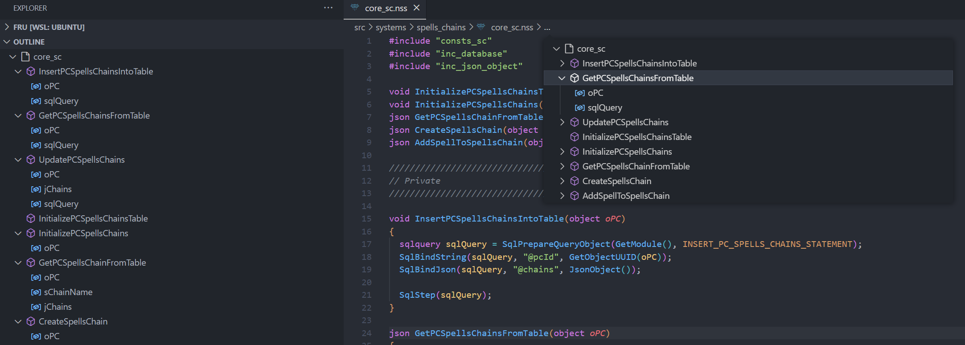Click INSERT_PC_SPELLS_CHAINS_STATEMENT constant in code
Screen dimensions: 965x345
point(768,244)
